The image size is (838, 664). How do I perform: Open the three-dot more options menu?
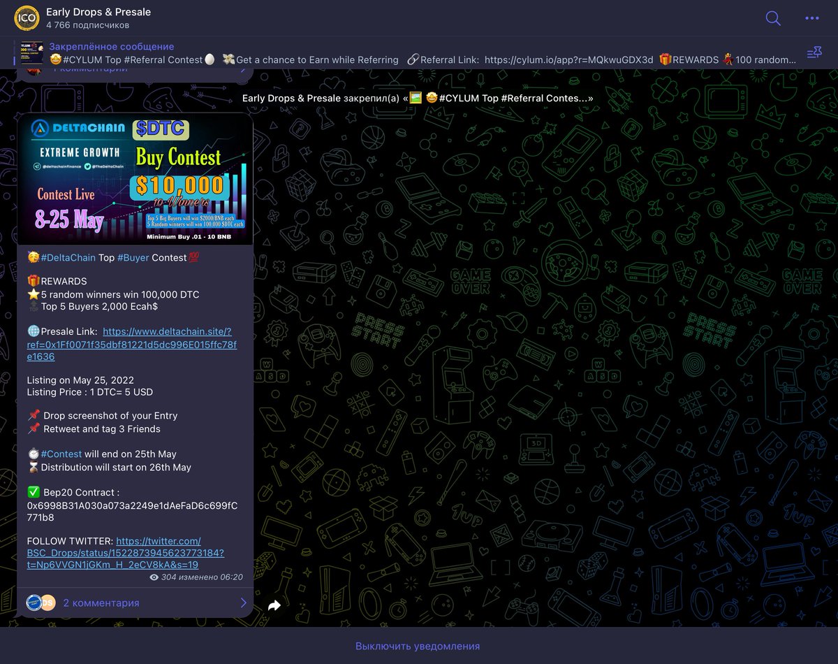(x=812, y=18)
